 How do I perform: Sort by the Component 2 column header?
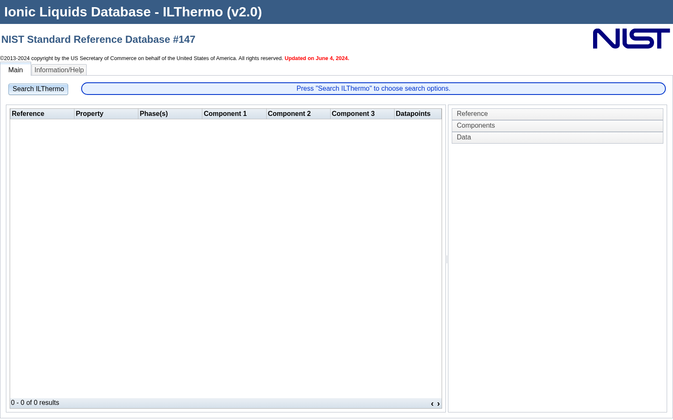298,114
